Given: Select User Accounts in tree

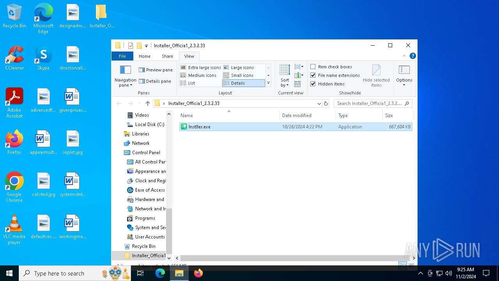Looking at the screenshot, I should click(146, 237).
